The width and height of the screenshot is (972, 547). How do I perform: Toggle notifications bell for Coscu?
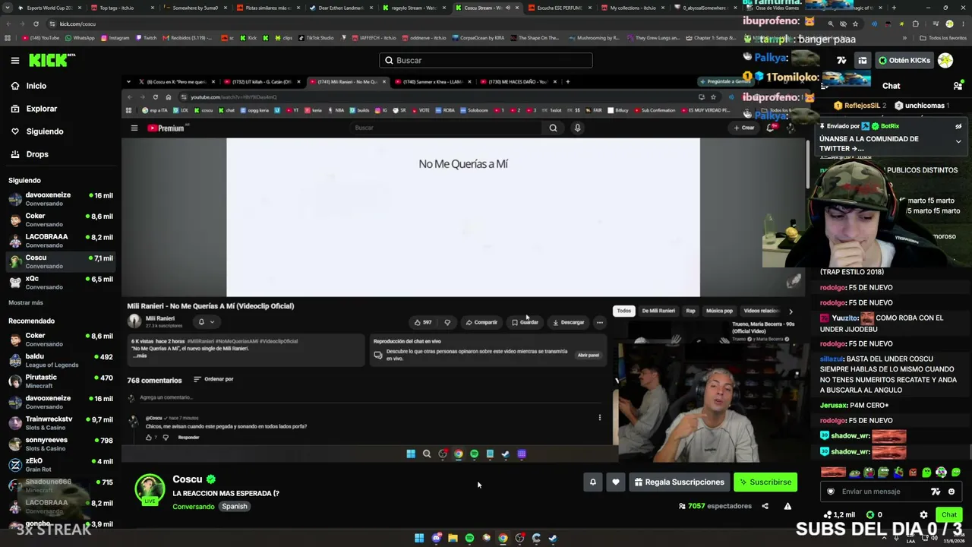point(593,482)
